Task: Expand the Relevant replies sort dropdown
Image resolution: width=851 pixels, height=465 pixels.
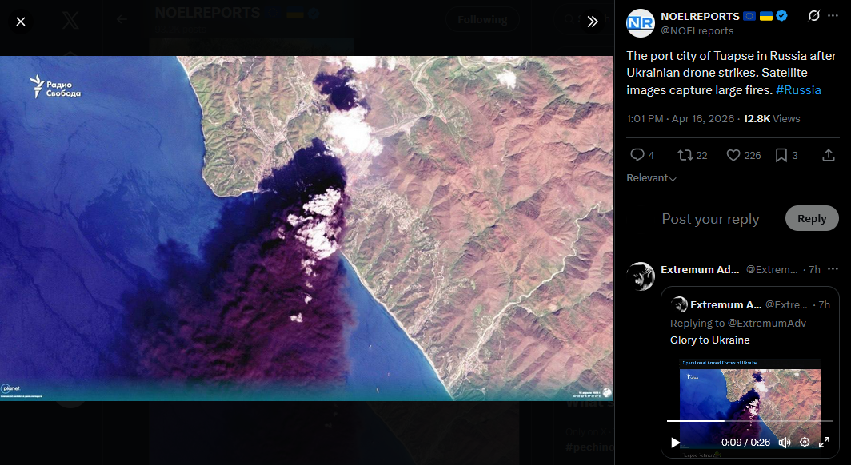Action: pyautogui.click(x=651, y=178)
